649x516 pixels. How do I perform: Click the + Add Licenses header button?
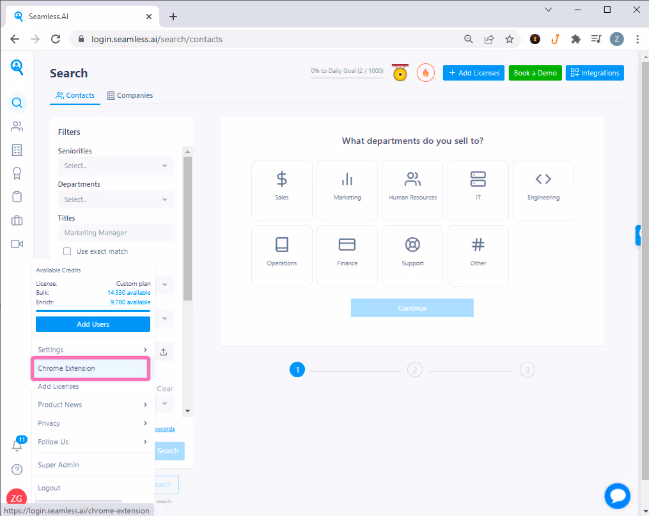coord(474,73)
